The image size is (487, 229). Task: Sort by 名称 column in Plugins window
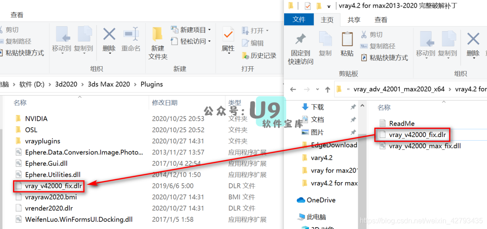point(19,103)
